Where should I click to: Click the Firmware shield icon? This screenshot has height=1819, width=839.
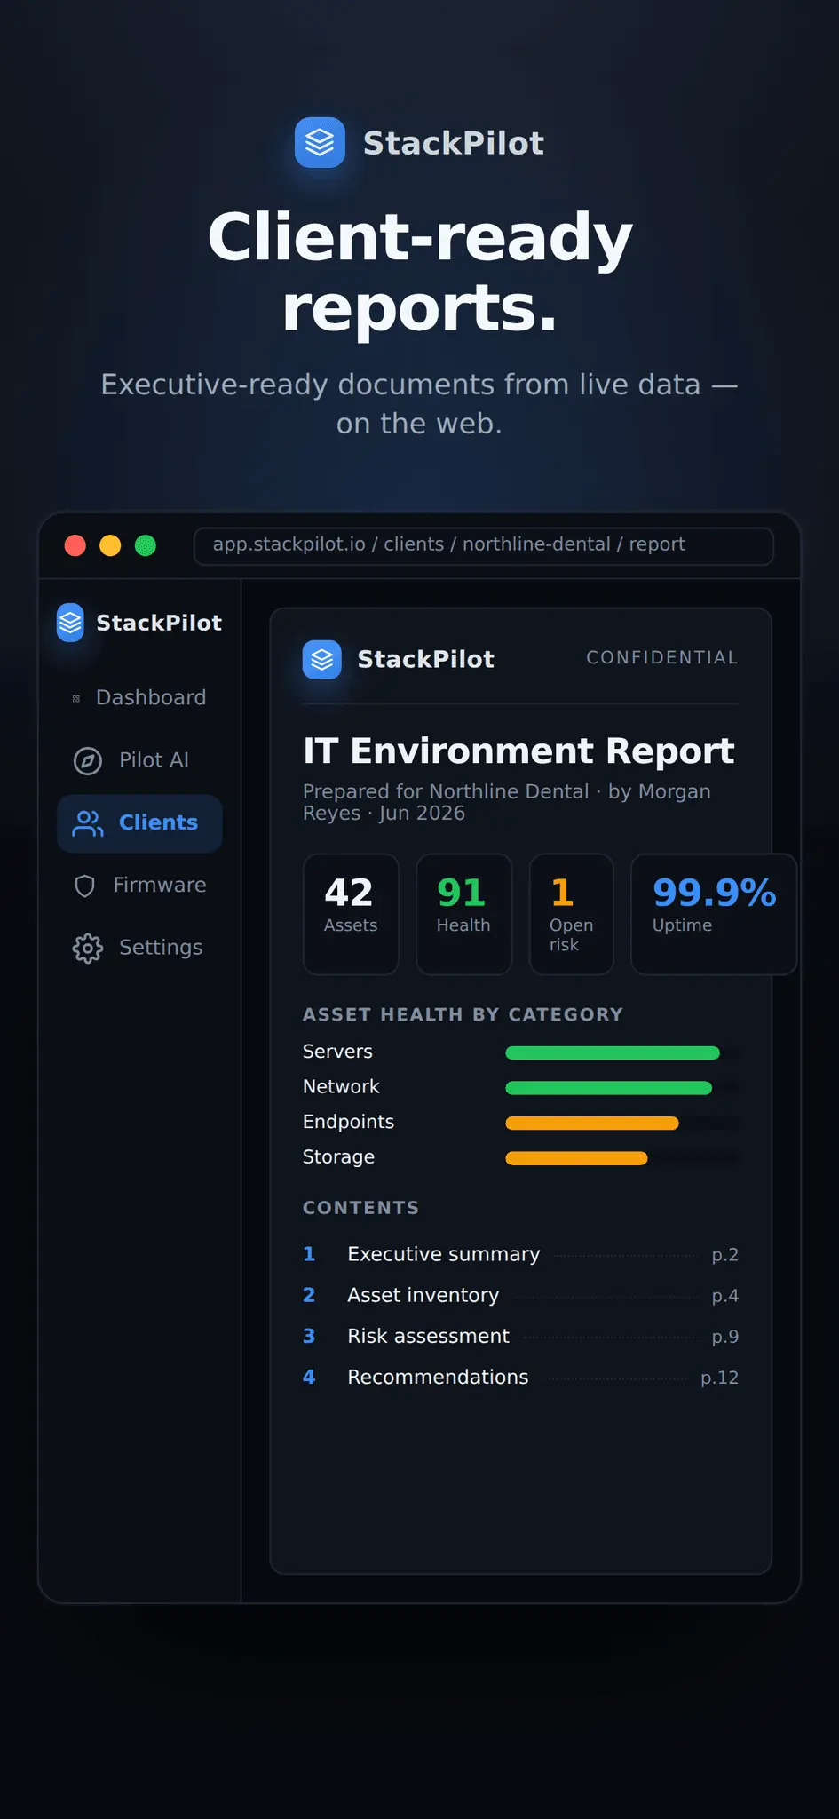pos(84,886)
